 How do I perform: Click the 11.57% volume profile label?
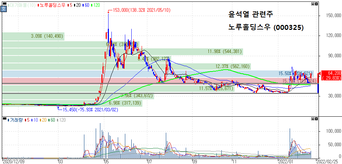click(217, 88)
